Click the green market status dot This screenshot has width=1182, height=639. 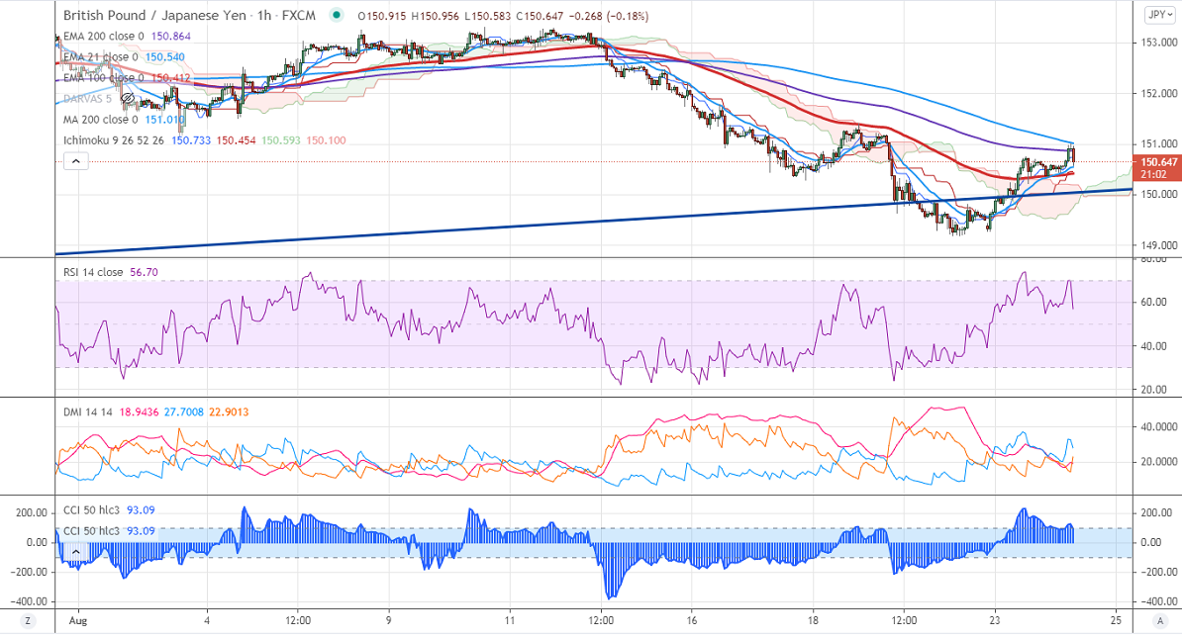click(337, 15)
